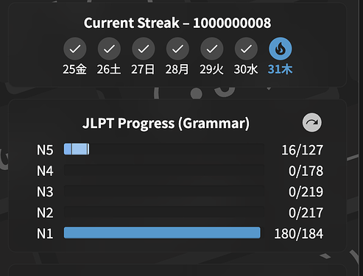Image resolution: width=363 pixels, height=276 pixels.
Task: Click the empty N3 progress bar
Action: (x=164, y=191)
